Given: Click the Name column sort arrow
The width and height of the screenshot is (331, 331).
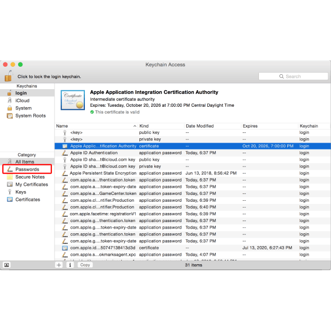Looking at the screenshot, I should [x=135, y=126].
